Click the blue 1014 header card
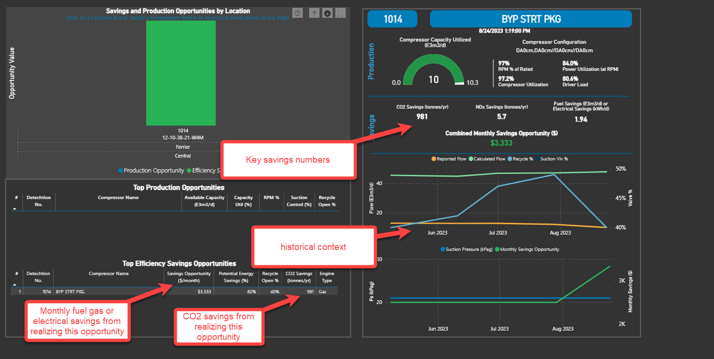The image size is (714, 359). (393, 19)
